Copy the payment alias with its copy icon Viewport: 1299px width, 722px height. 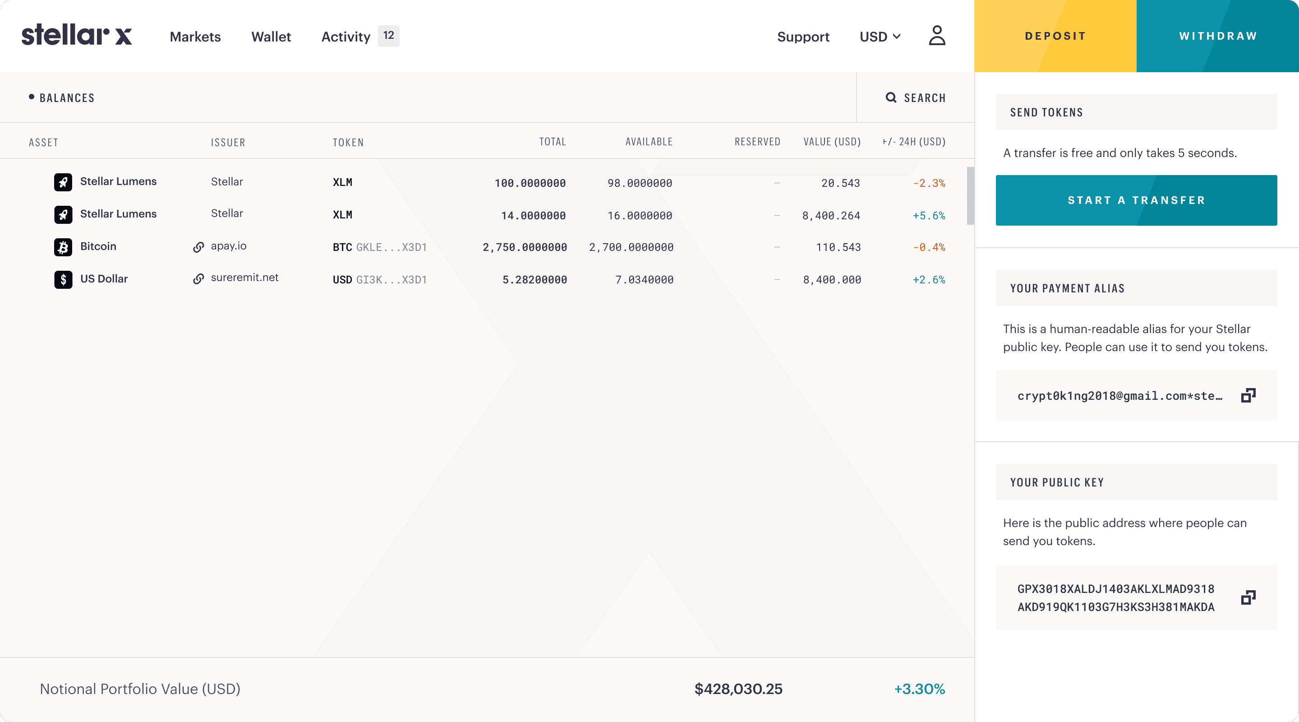[x=1248, y=396]
